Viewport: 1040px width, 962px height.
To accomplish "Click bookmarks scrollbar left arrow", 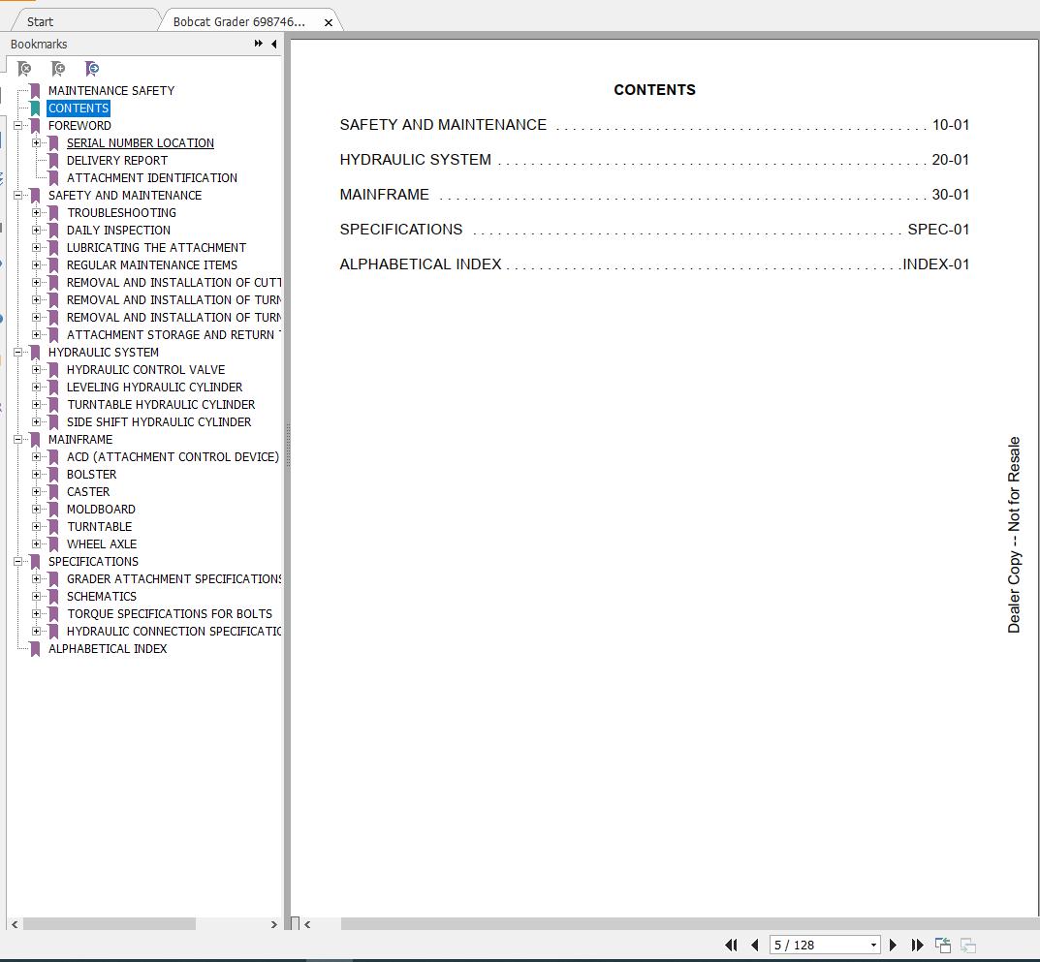I will pos(14,923).
